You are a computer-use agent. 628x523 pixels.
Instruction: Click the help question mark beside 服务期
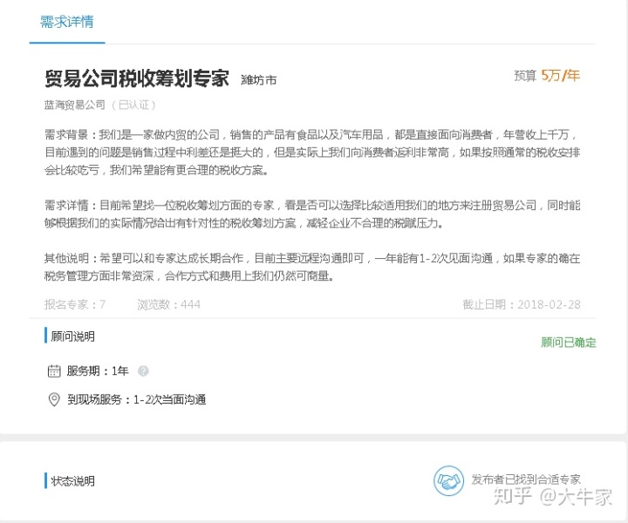(x=143, y=371)
